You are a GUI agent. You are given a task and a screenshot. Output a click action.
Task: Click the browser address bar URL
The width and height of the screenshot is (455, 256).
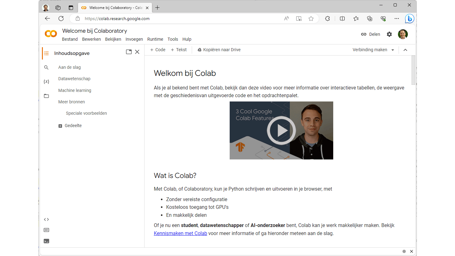[117, 19]
